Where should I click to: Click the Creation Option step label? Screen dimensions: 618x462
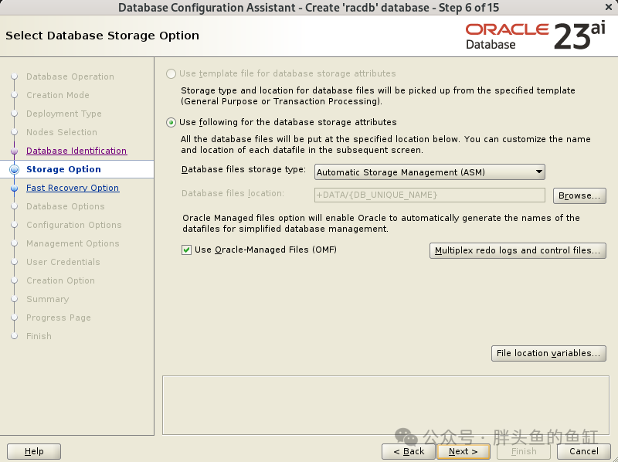pos(60,280)
